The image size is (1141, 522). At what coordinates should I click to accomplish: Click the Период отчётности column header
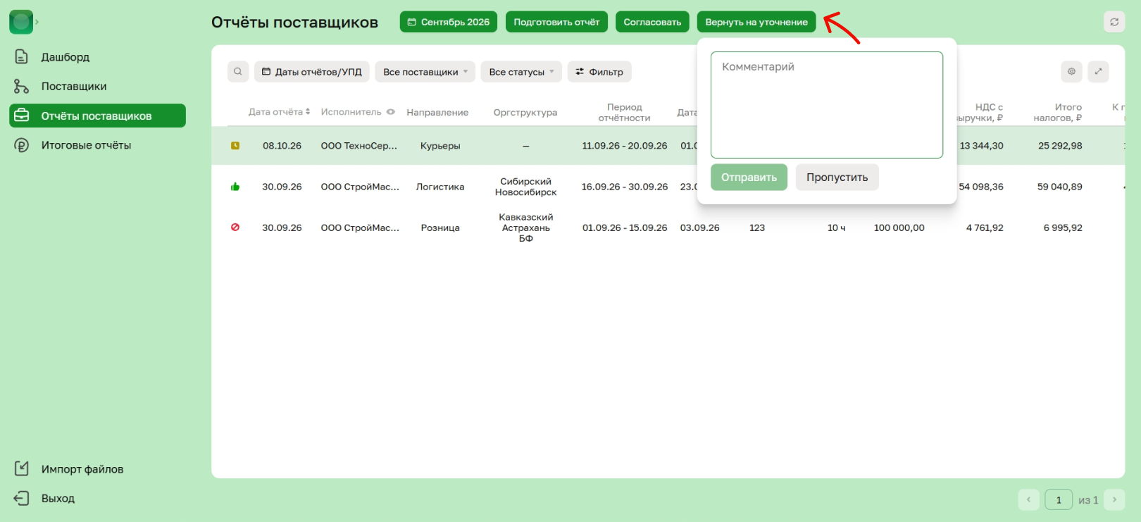tap(625, 112)
